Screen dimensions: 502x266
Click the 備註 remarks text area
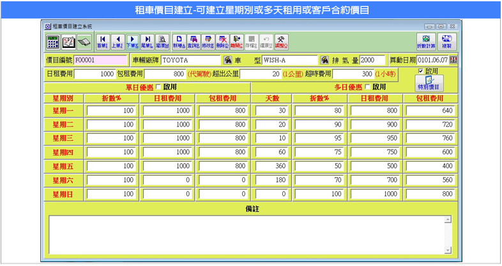250,234
